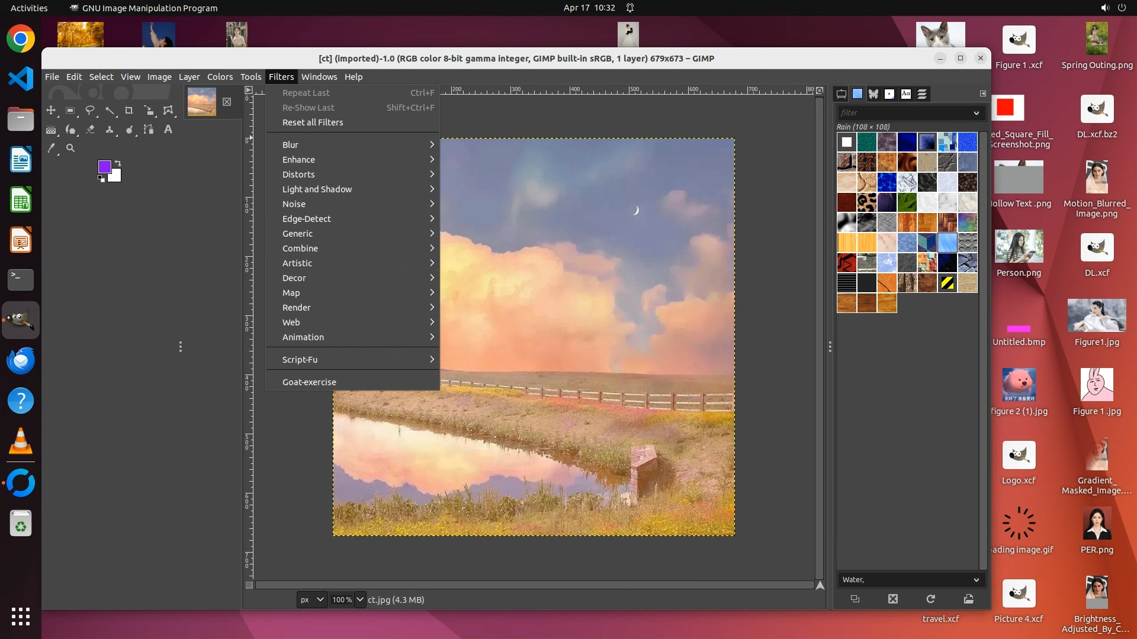Screen dimensions: 1137x639
Task: Select the Clone stamp tool
Action: (110, 130)
